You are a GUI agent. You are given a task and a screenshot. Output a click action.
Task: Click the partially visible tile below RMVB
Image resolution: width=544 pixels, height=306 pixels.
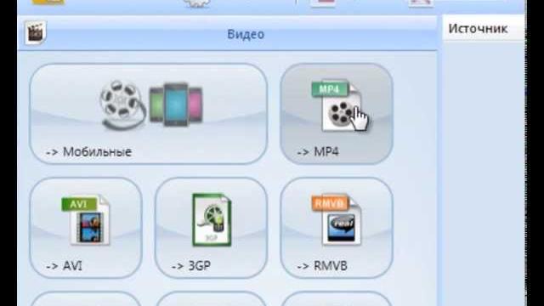point(337,299)
